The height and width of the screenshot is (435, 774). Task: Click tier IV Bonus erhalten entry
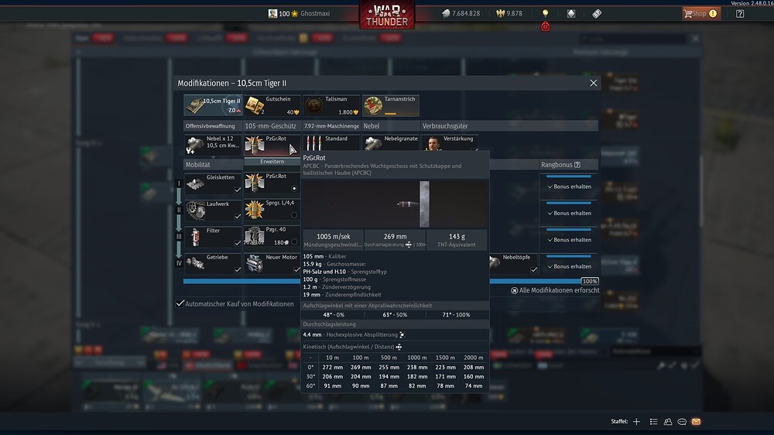(x=569, y=266)
